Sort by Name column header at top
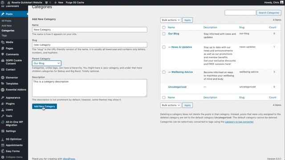This screenshot has width=285, height=160. (x=171, y=28)
